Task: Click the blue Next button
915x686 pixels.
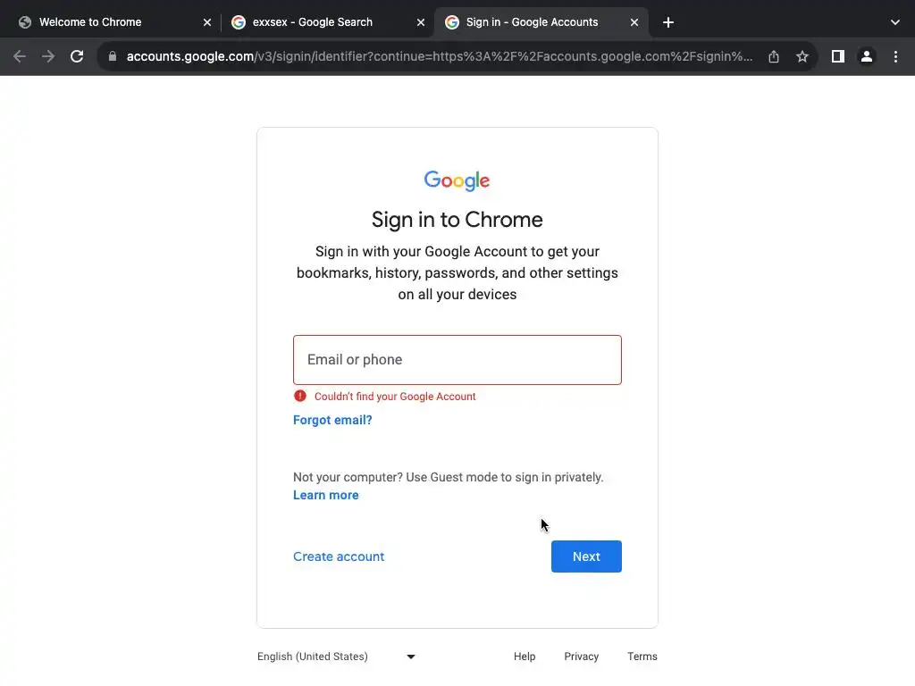Action: point(586,556)
